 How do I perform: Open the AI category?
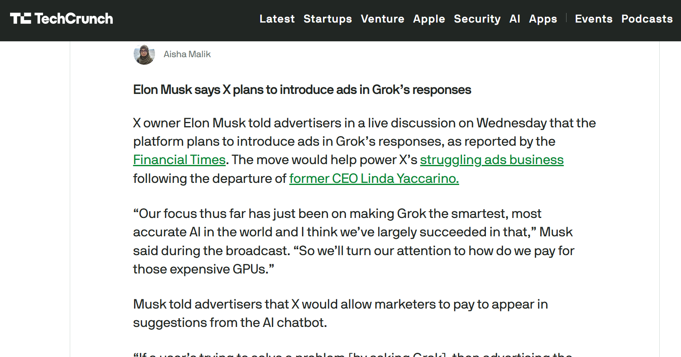[515, 19]
